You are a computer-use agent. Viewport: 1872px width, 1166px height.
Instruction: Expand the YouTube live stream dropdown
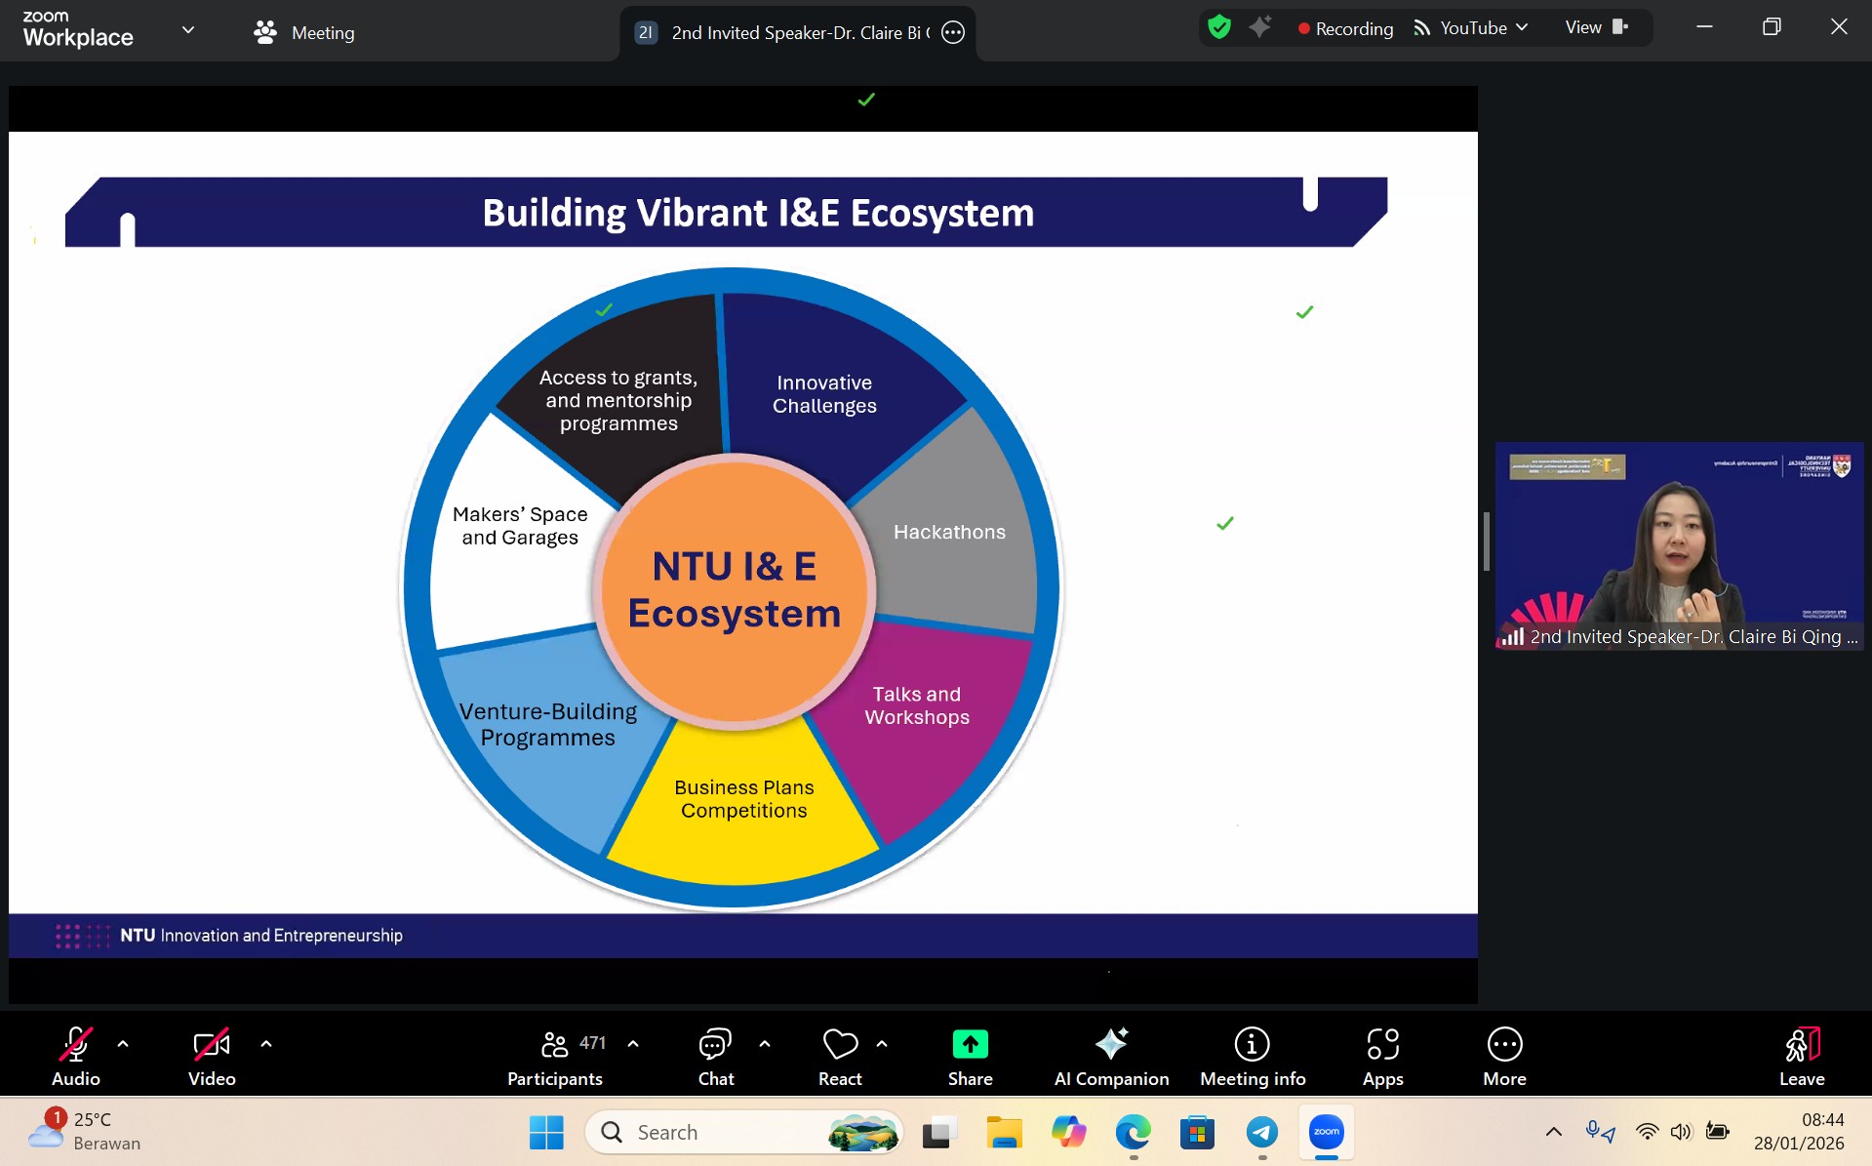[x=1522, y=28]
